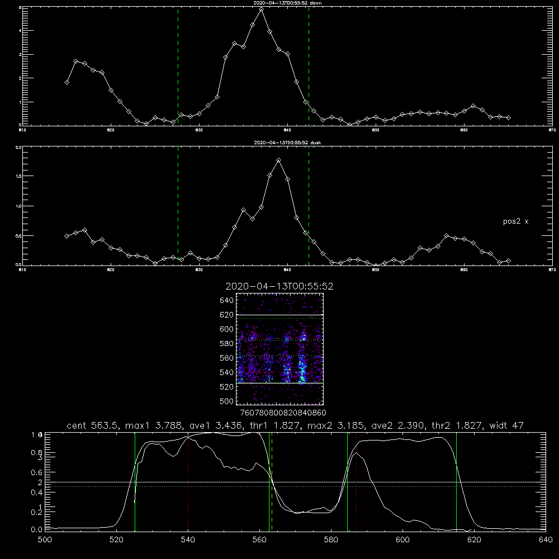Click the large 2020-04-13T00:55:52 heading above the image
559x559 pixels.
point(279,286)
